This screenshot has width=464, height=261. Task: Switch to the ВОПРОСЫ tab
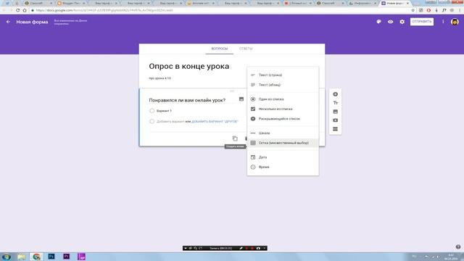(x=219, y=49)
